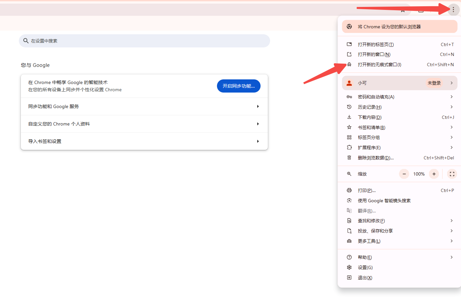Click the settings gear icon
Viewport: 461px width, 304px height.
[x=349, y=267]
